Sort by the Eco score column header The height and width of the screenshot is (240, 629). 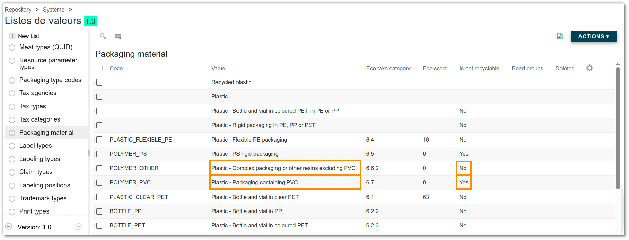(x=435, y=68)
